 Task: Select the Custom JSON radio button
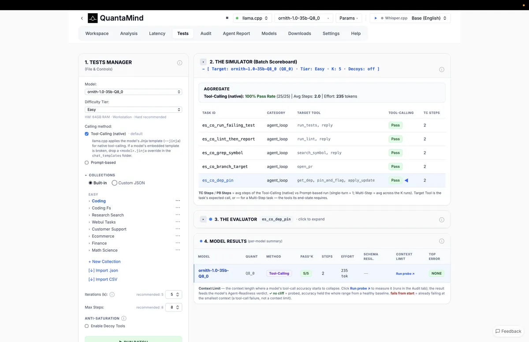point(115,183)
